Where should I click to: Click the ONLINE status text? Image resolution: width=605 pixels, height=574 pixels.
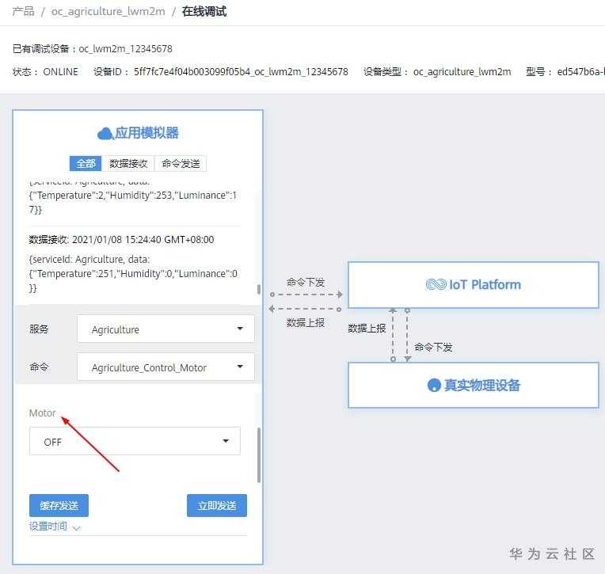click(x=60, y=72)
